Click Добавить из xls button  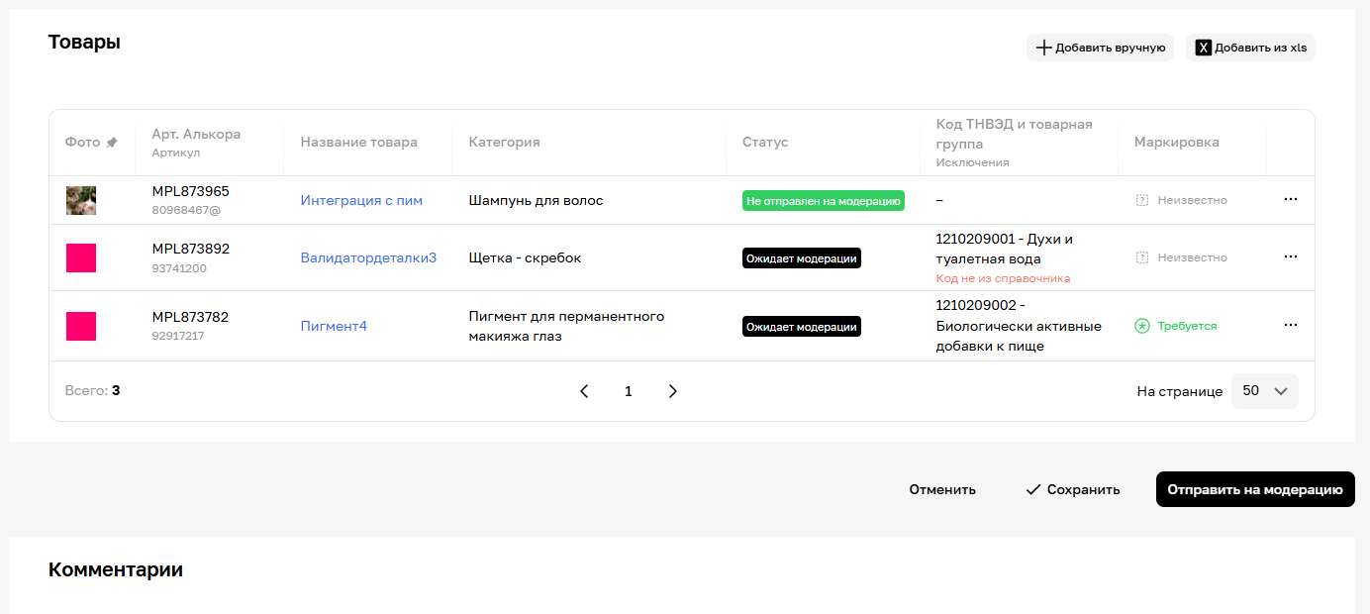(x=1250, y=48)
